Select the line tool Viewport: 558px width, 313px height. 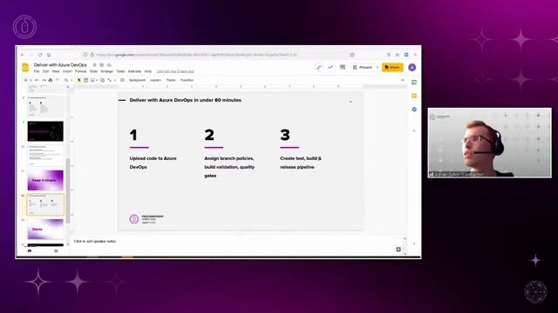[110, 80]
